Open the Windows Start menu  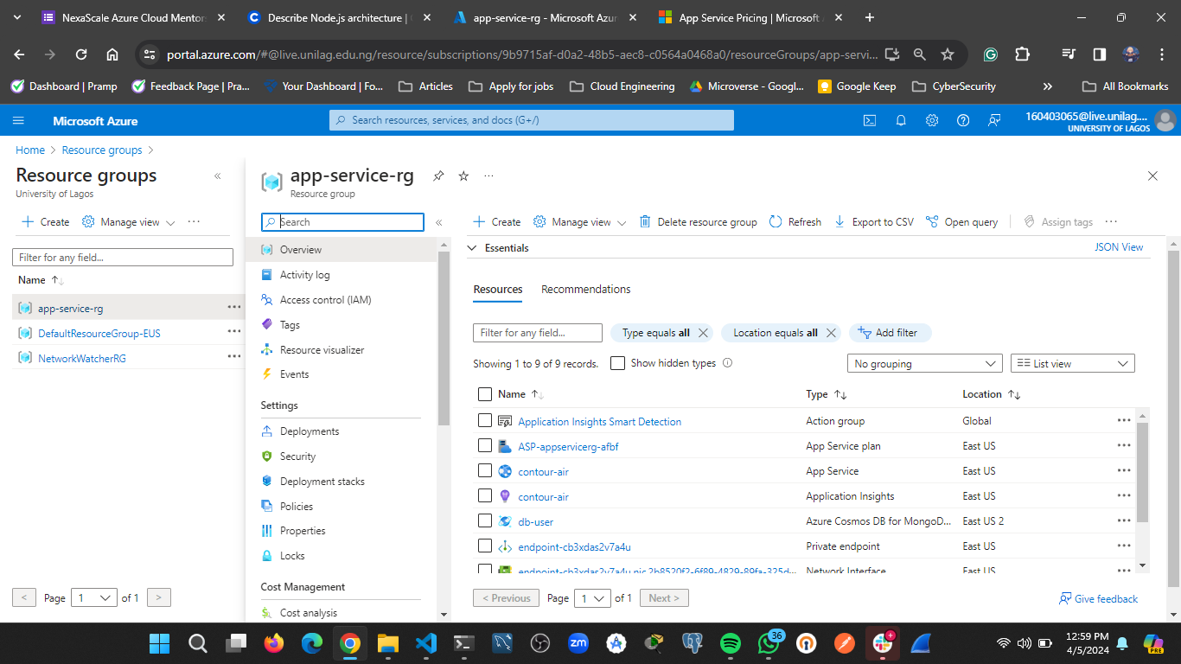coord(159,643)
